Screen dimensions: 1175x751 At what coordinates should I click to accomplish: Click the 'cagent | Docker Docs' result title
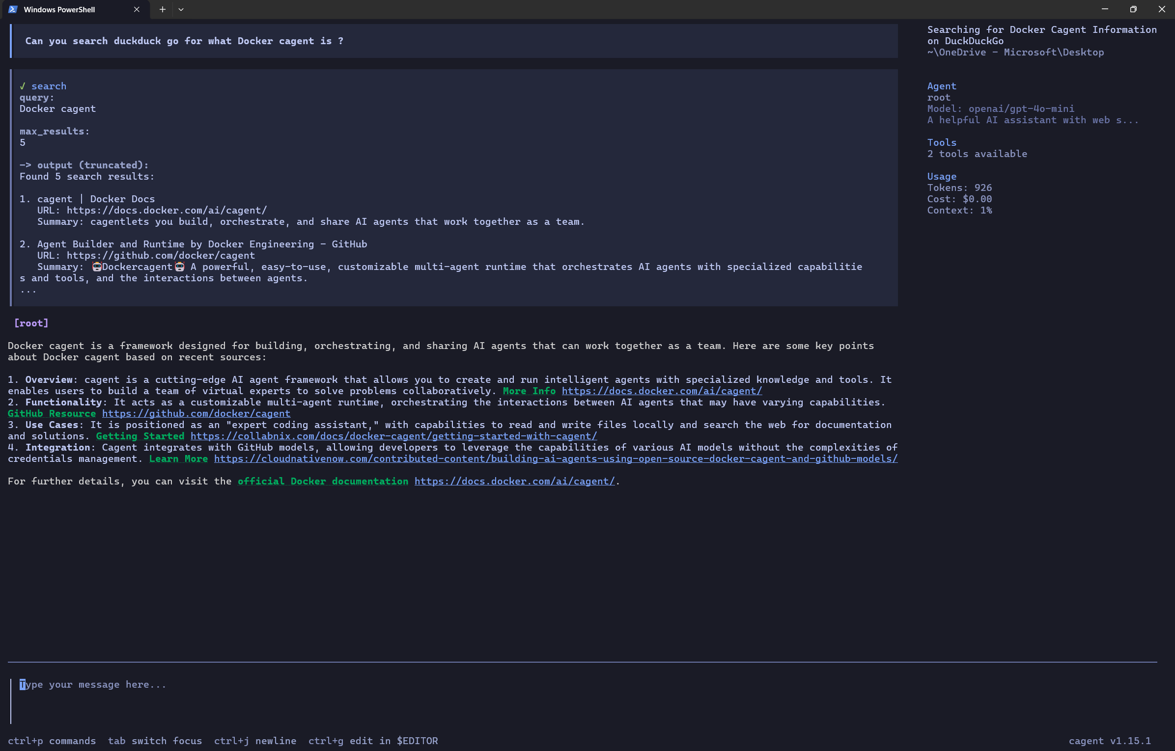[96, 199]
